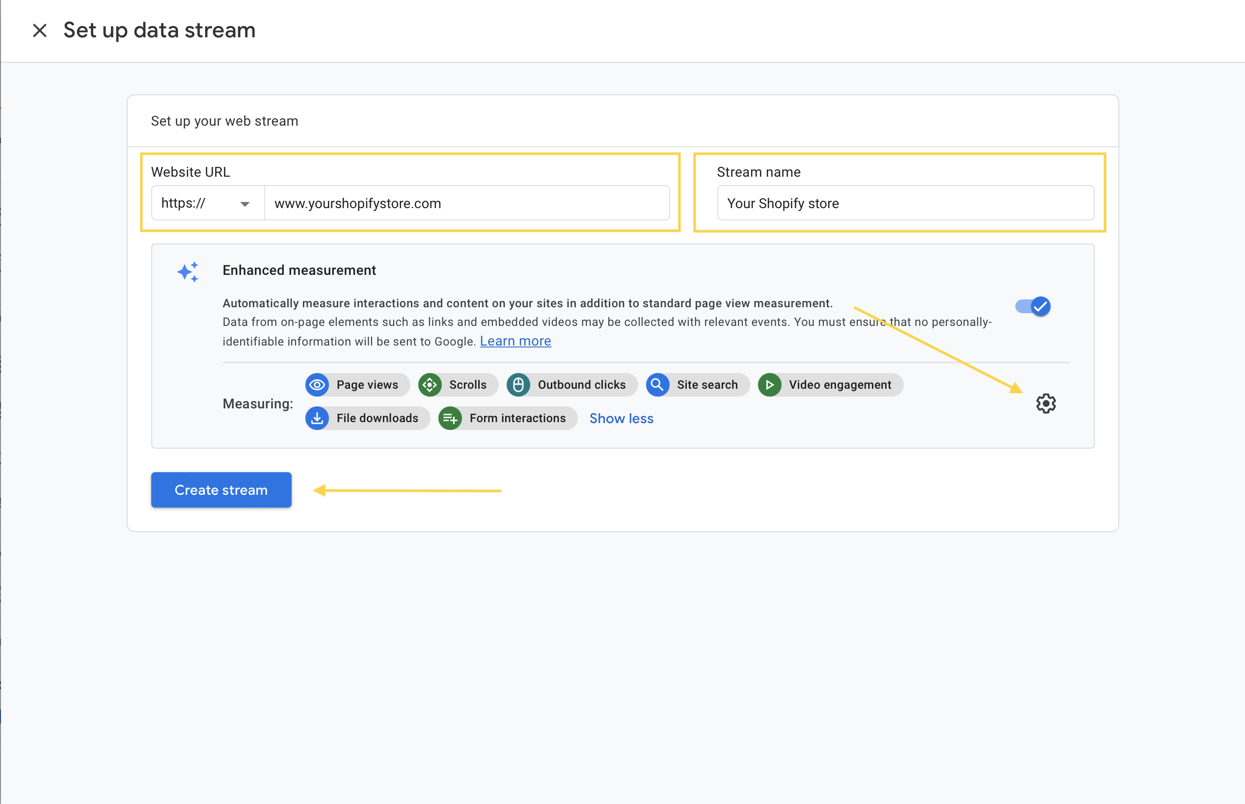Click the Outbound clicks mouse icon
The image size is (1245, 804).
(518, 385)
